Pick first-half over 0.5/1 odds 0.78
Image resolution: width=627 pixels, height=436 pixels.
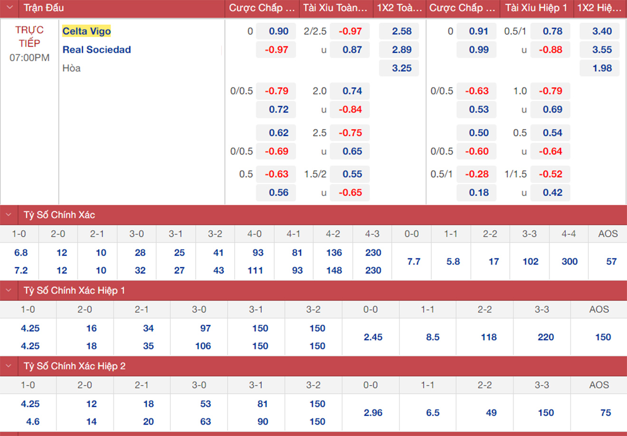tap(552, 31)
